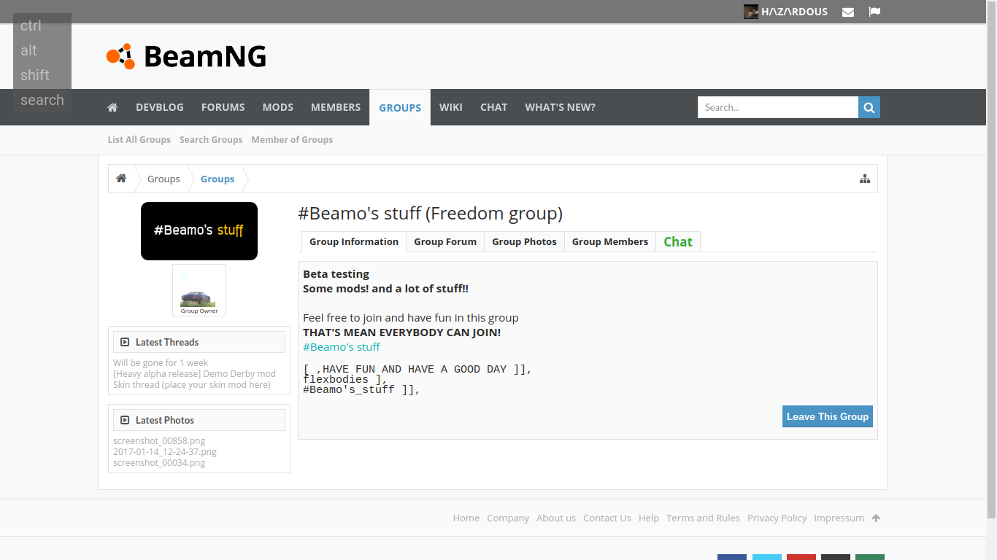Open the Demo Derby mod thread

tap(194, 373)
